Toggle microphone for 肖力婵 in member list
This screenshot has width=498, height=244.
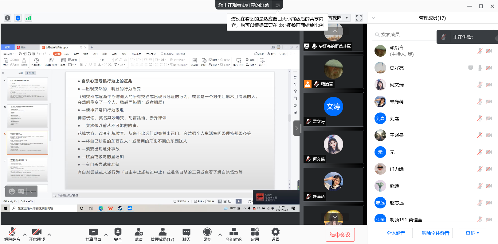tap(480, 169)
